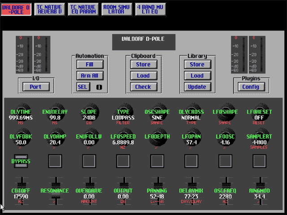287x215 pixels.
Task: Click the RESONANCE fader
Action: [56, 191]
